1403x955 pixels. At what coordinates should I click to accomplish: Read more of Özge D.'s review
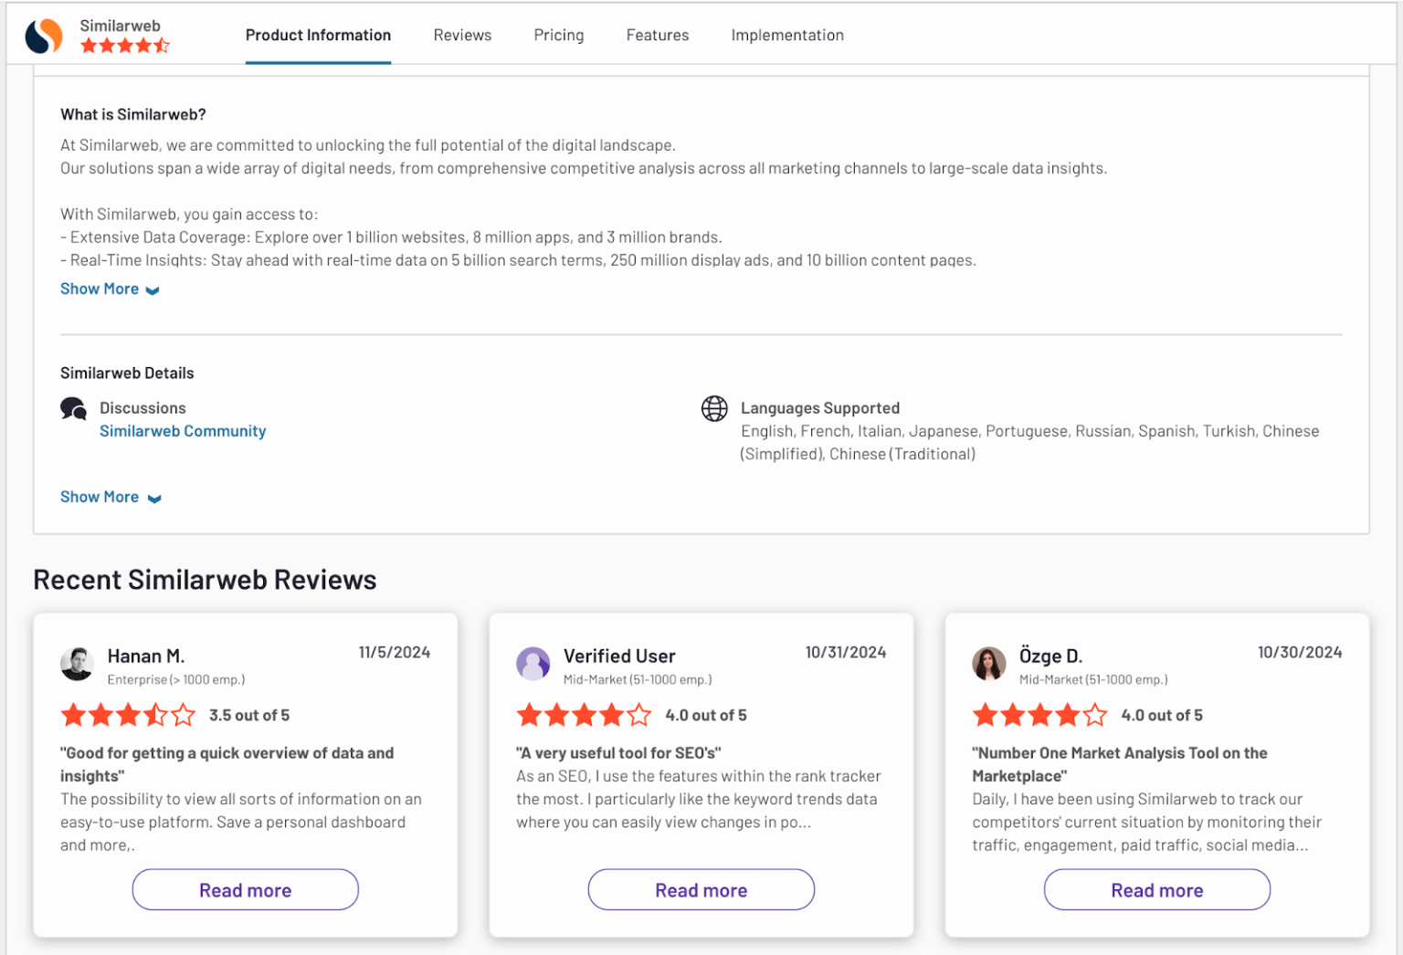(1156, 889)
